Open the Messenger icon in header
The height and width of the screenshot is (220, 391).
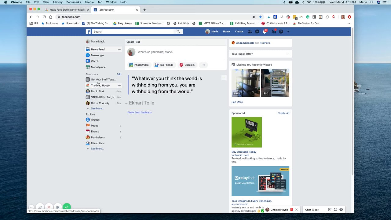(x=257, y=31)
